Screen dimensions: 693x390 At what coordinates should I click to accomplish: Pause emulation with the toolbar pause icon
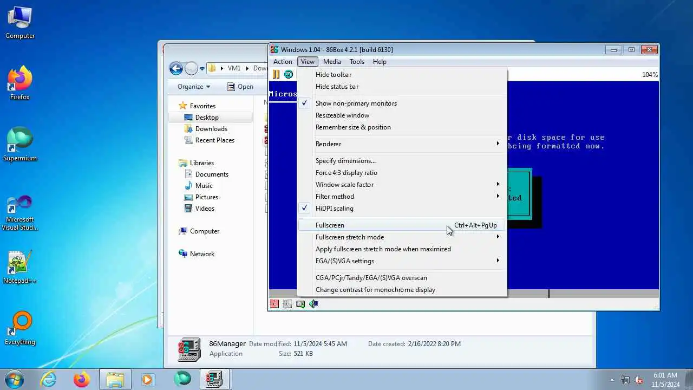276,74
